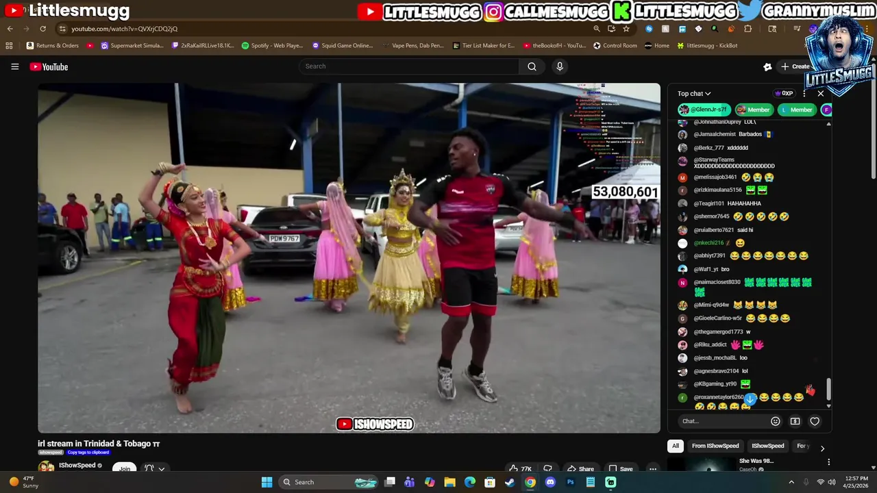Open the littlesmugg - KickBot bookmark
This screenshot has width=877, height=493.
[707, 45]
